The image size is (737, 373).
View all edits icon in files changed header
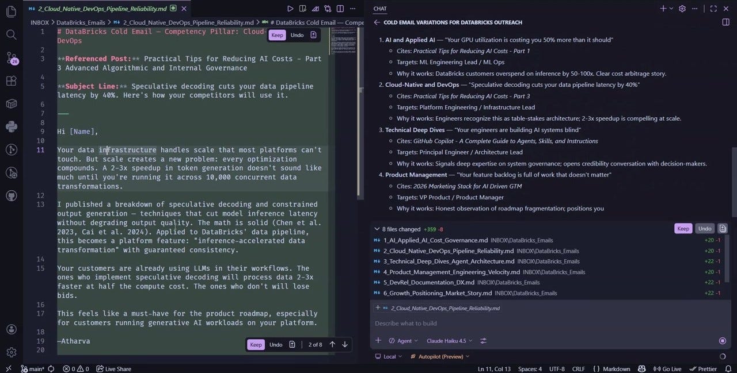point(723,228)
